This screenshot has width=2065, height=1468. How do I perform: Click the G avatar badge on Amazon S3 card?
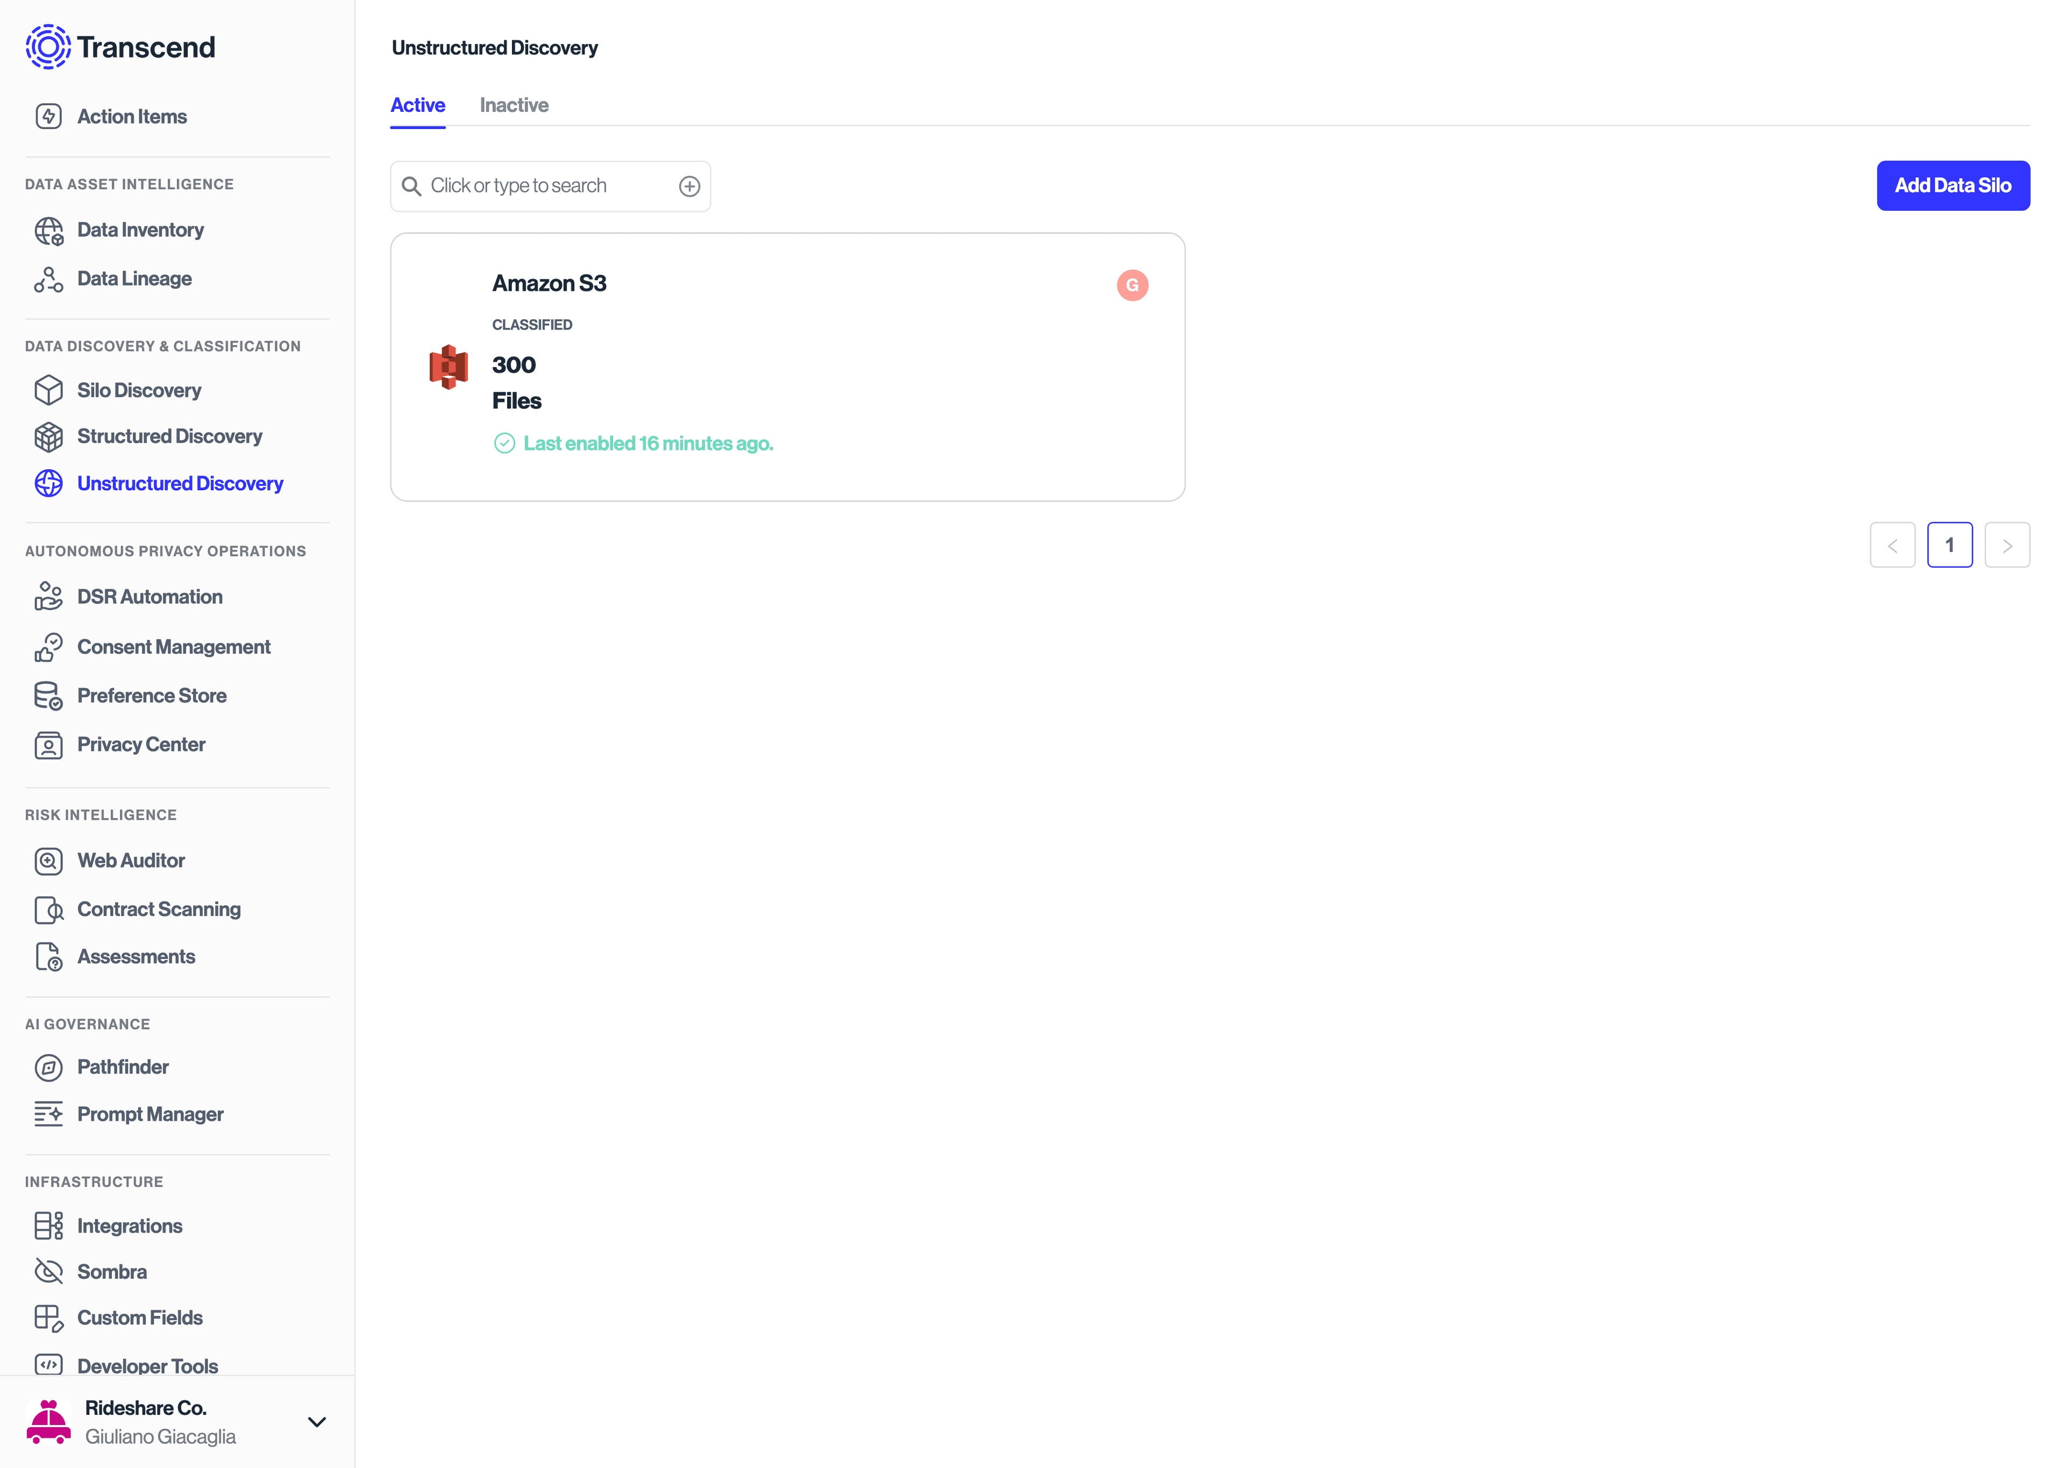pos(1132,285)
